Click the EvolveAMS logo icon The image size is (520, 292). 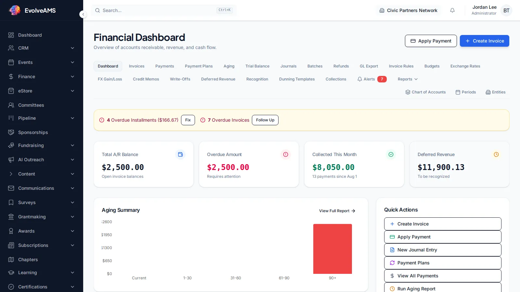pyautogui.click(x=15, y=10)
